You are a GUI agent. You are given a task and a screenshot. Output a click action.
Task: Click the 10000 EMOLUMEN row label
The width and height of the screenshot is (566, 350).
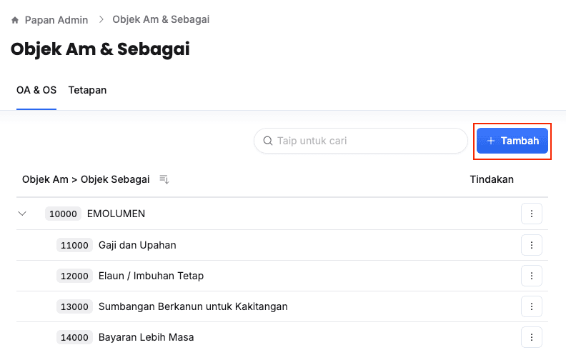pyautogui.click(x=116, y=214)
